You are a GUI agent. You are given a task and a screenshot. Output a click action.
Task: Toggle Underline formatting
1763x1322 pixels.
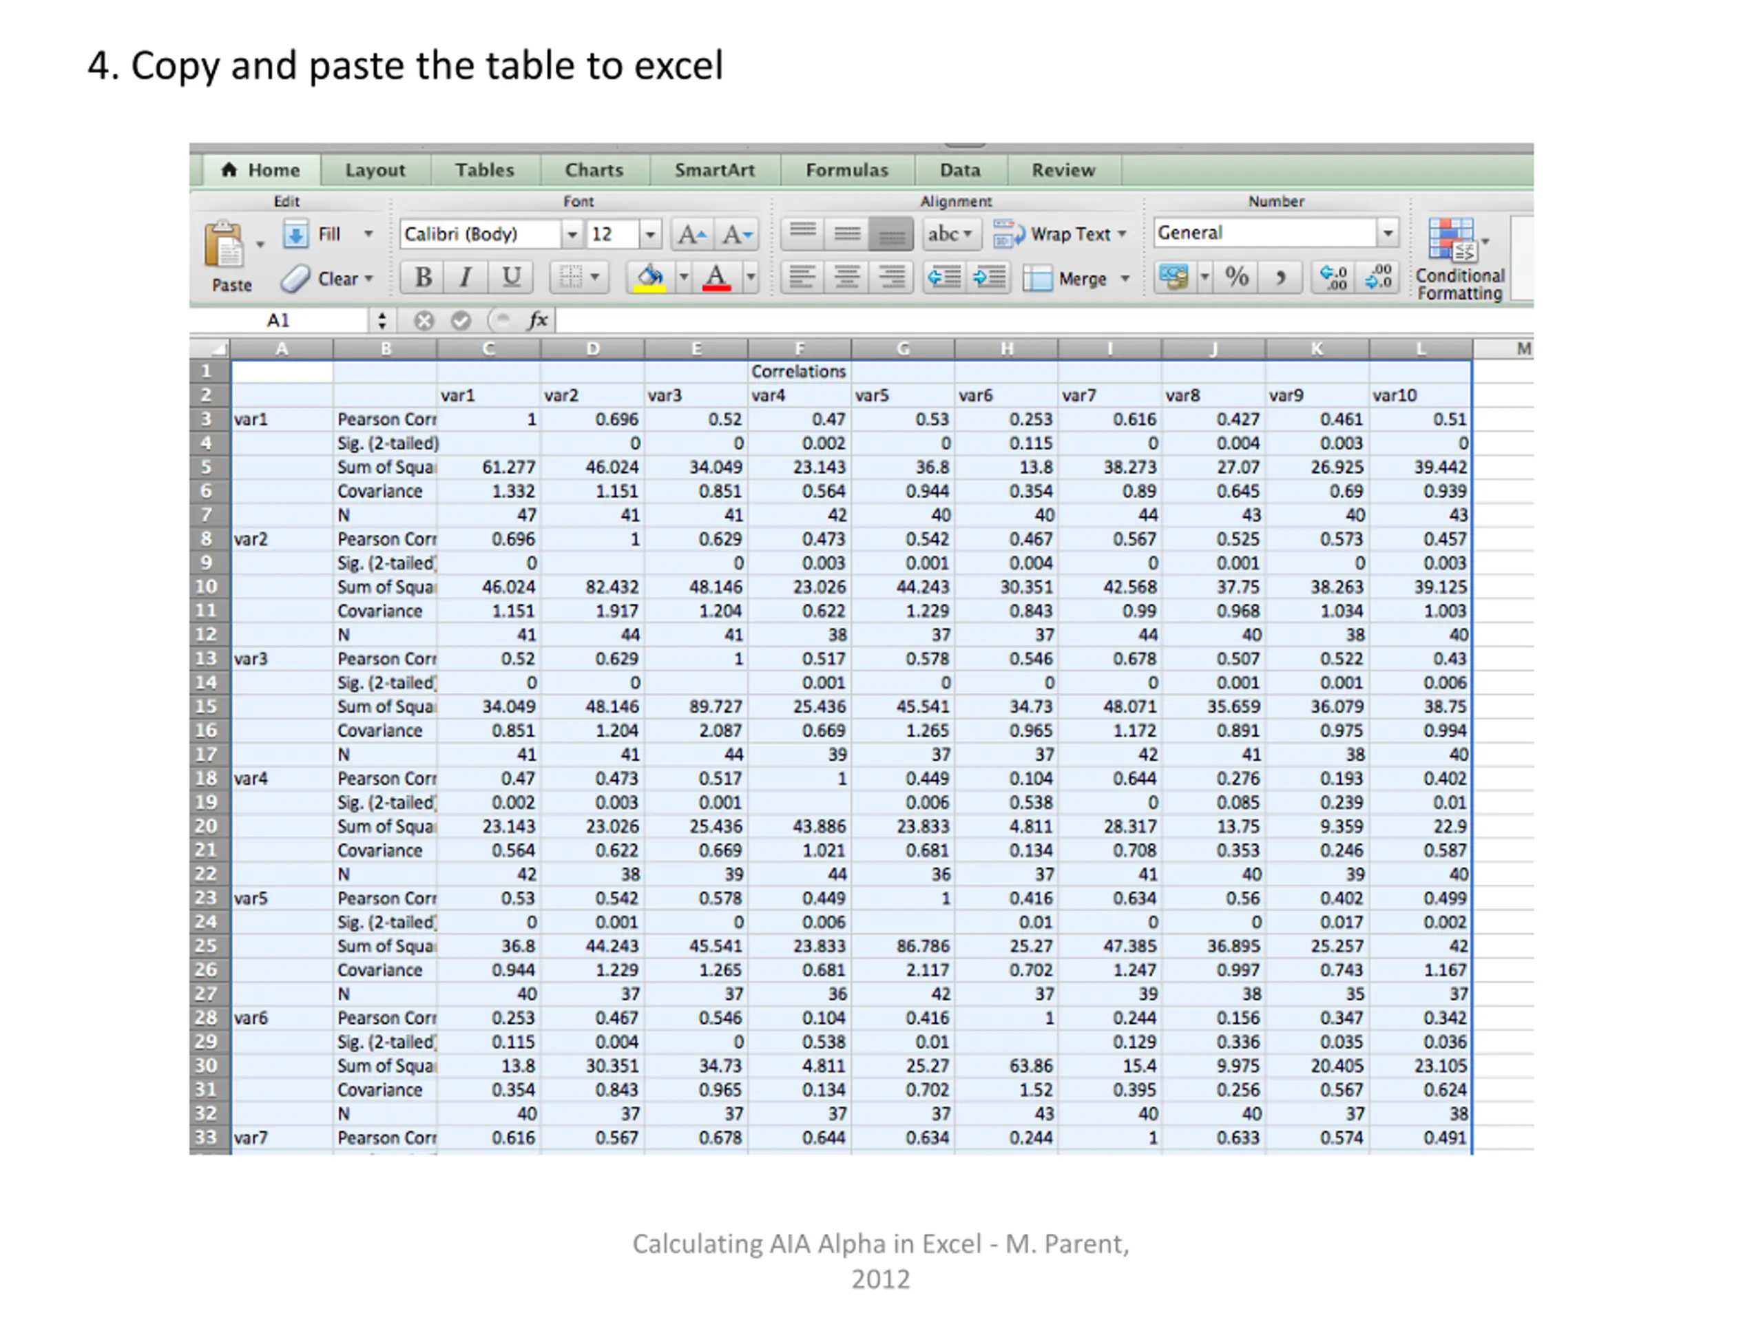click(x=511, y=277)
